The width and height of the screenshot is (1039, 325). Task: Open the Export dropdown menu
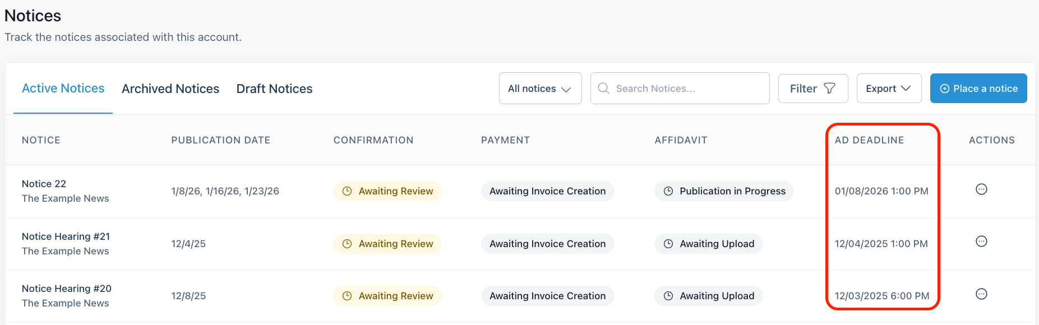888,89
